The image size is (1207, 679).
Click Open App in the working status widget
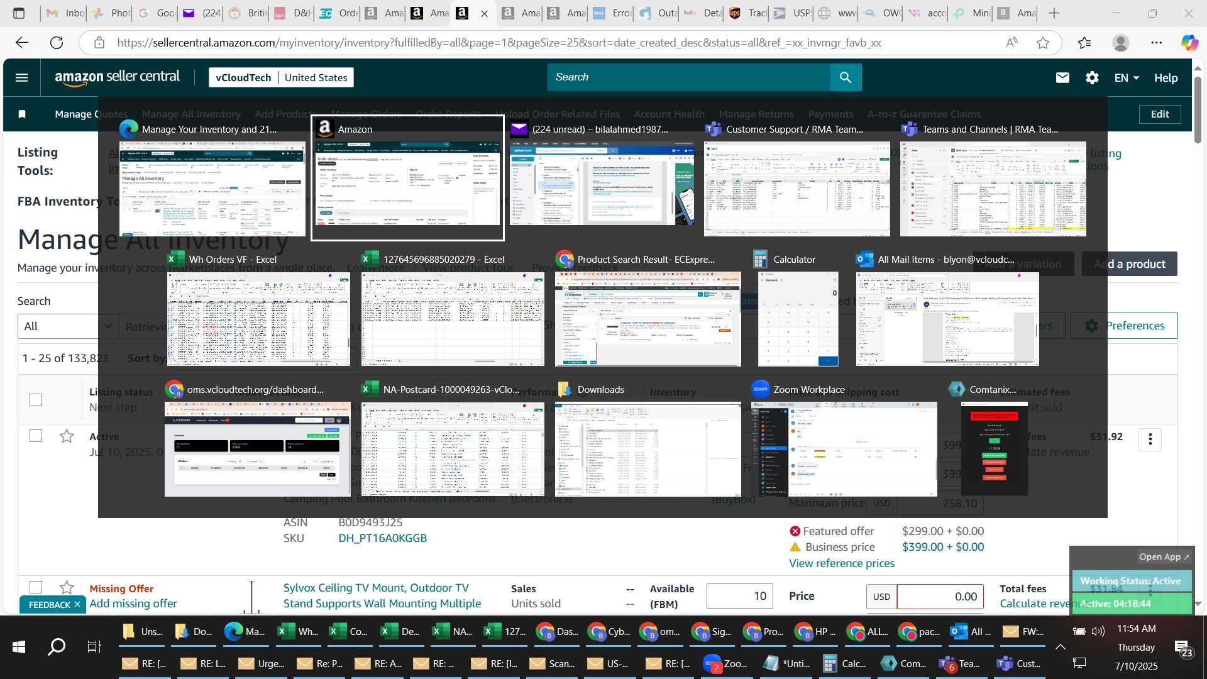click(1164, 557)
